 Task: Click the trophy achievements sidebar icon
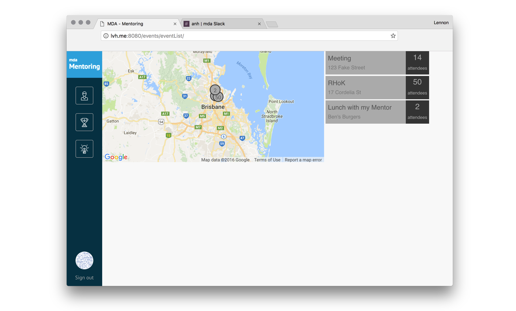84,122
